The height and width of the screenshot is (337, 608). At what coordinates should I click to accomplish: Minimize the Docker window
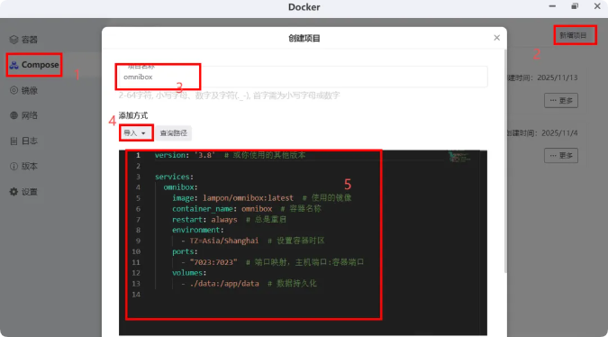pos(552,6)
